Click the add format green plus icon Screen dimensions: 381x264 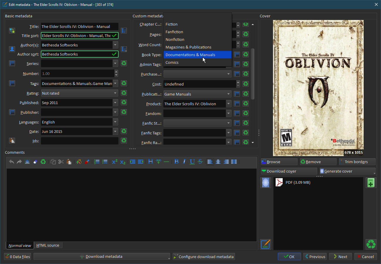(371, 183)
